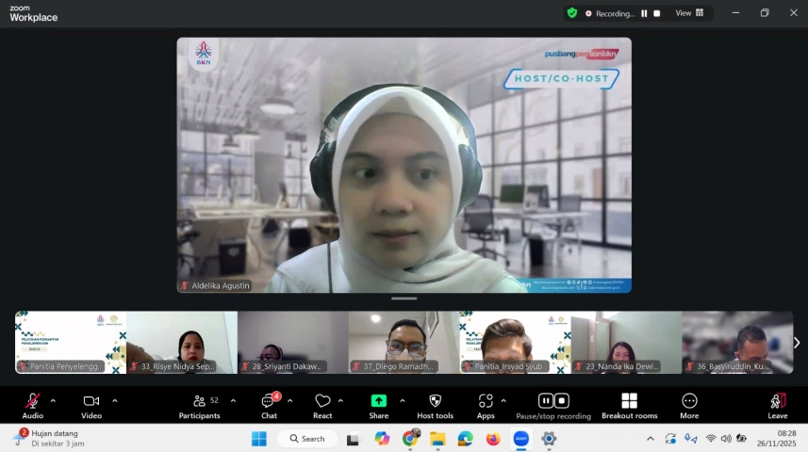
Task: Open Microsoft Edge from the taskbar
Action: click(x=466, y=439)
